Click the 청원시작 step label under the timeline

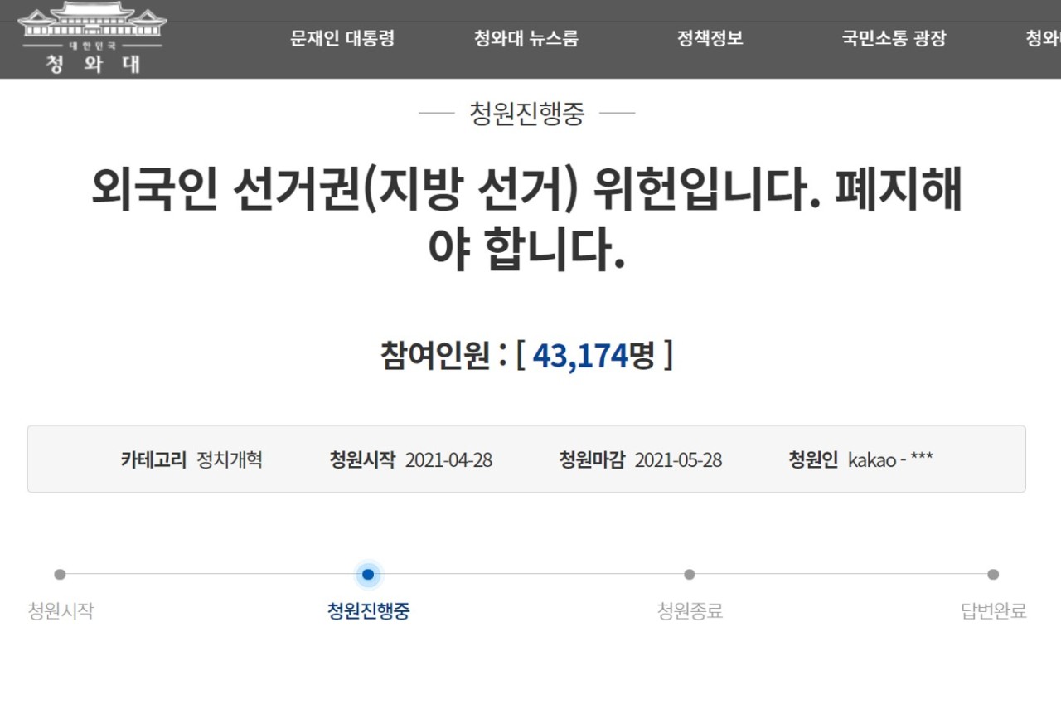tap(61, 611)
